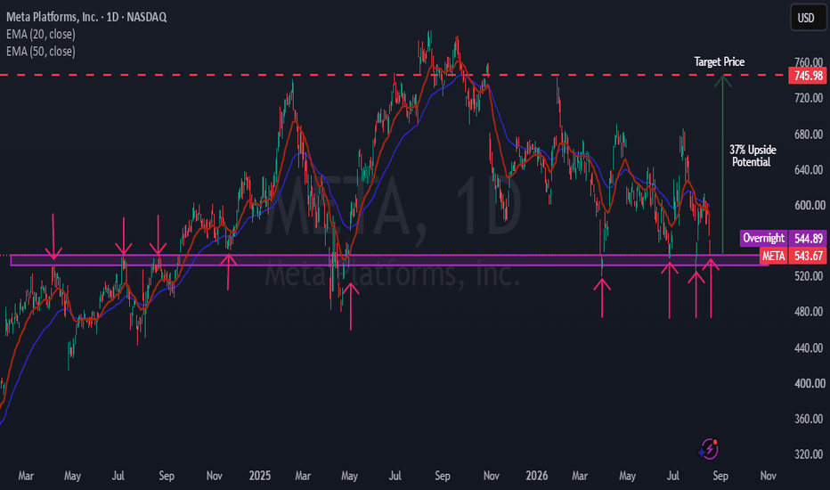Viewport: 830px width, 490px height.
Task: Click the purple lightning-bolt icon near the bottom
Action: 708,449
